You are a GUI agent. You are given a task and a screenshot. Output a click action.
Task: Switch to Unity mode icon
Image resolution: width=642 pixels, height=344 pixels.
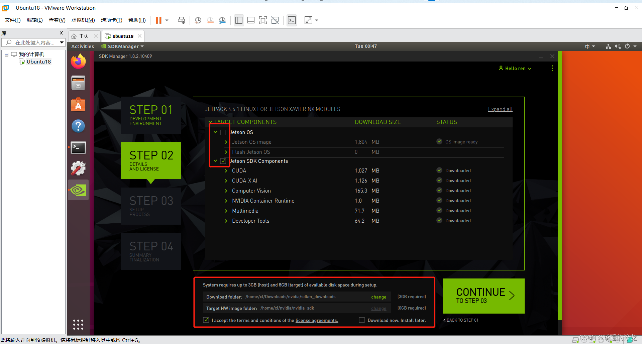pyautogui.click(x=275, y=20)
